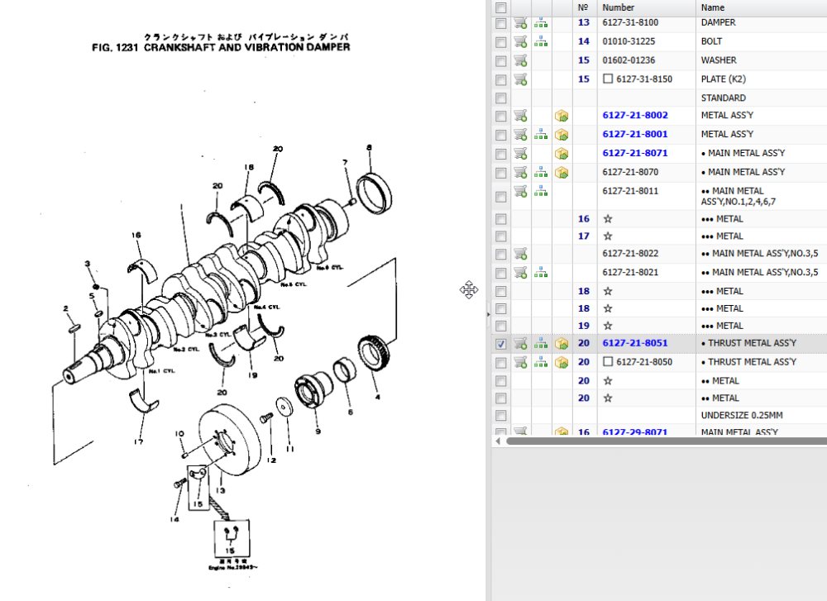This screenshot has width=827, height=601.
Task: Open part number link 6127-21-8001
Action: click(x=635, y=135)
